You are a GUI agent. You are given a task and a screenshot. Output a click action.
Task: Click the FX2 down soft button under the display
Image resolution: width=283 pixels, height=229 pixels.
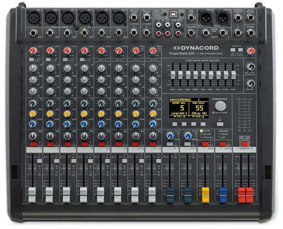click(194, 124)
